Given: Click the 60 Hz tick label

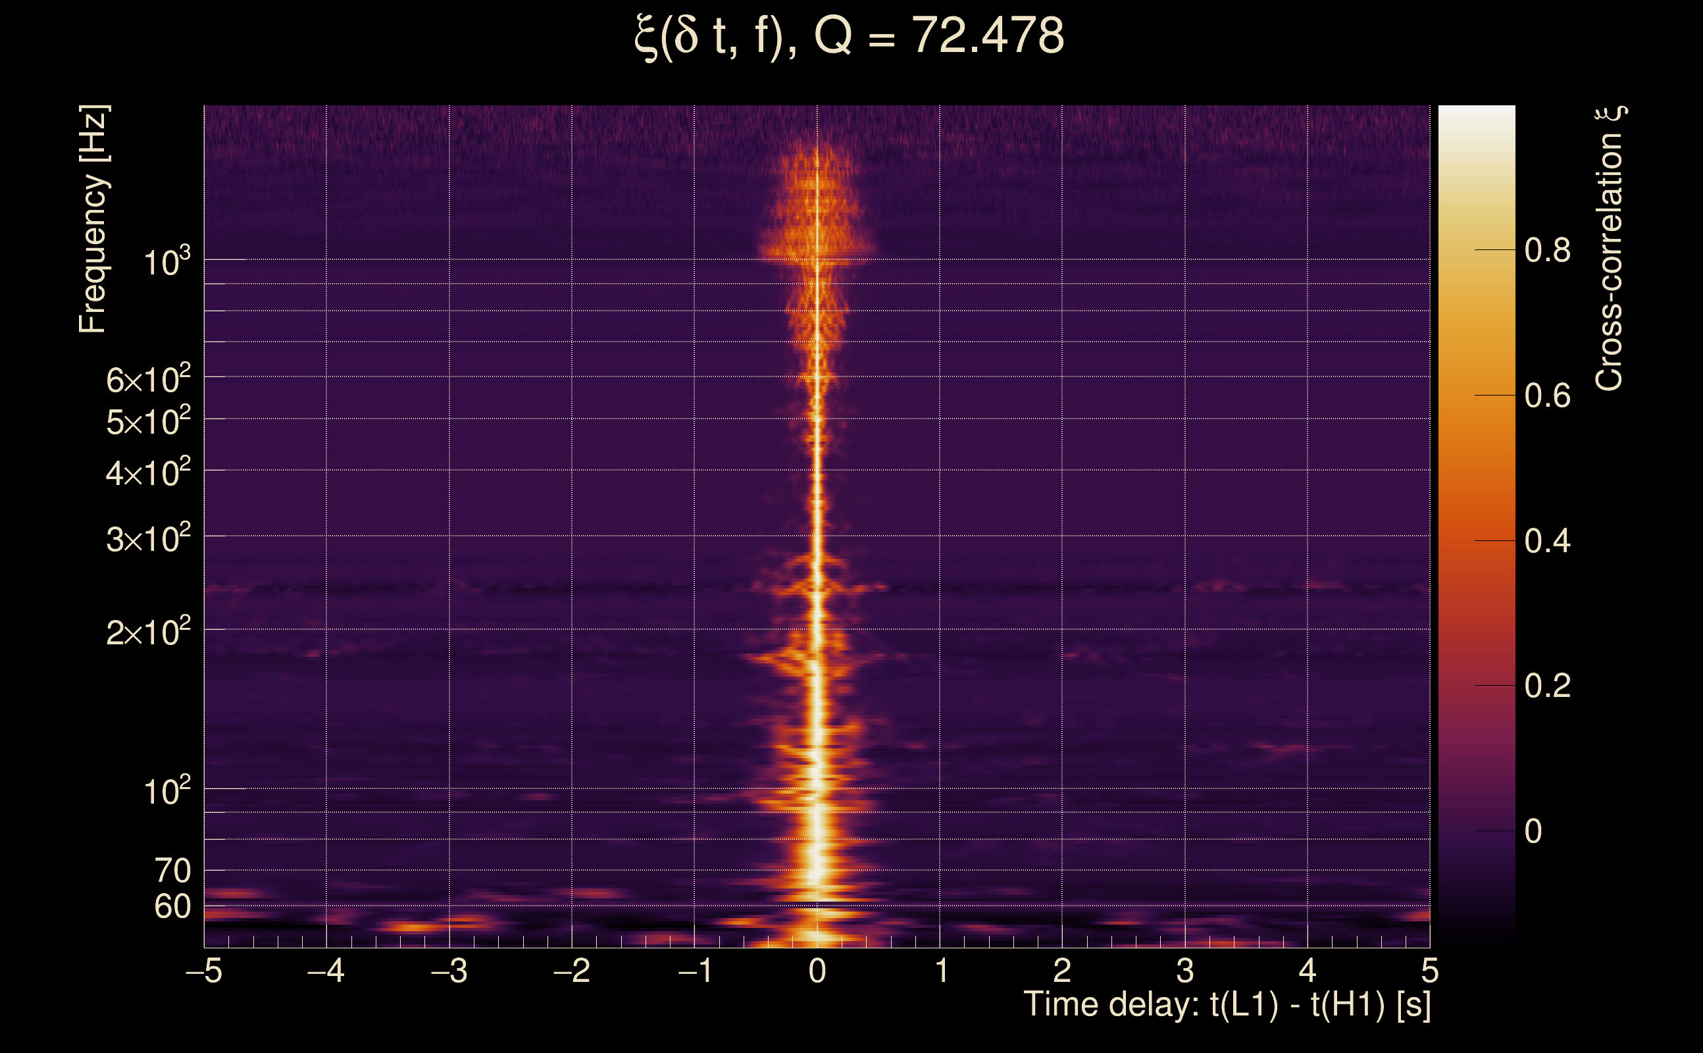Looking at the screenshot, I should 172,908.
